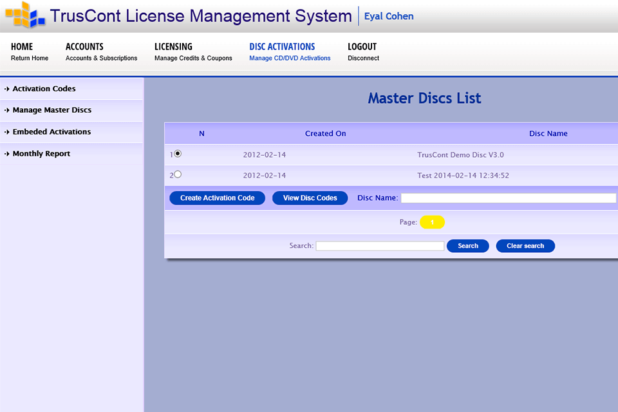Select the TrusCont Demo Disc V3.0 radio button
The width and height of the screenshot is (618, 412).
(x=177, y=154)
